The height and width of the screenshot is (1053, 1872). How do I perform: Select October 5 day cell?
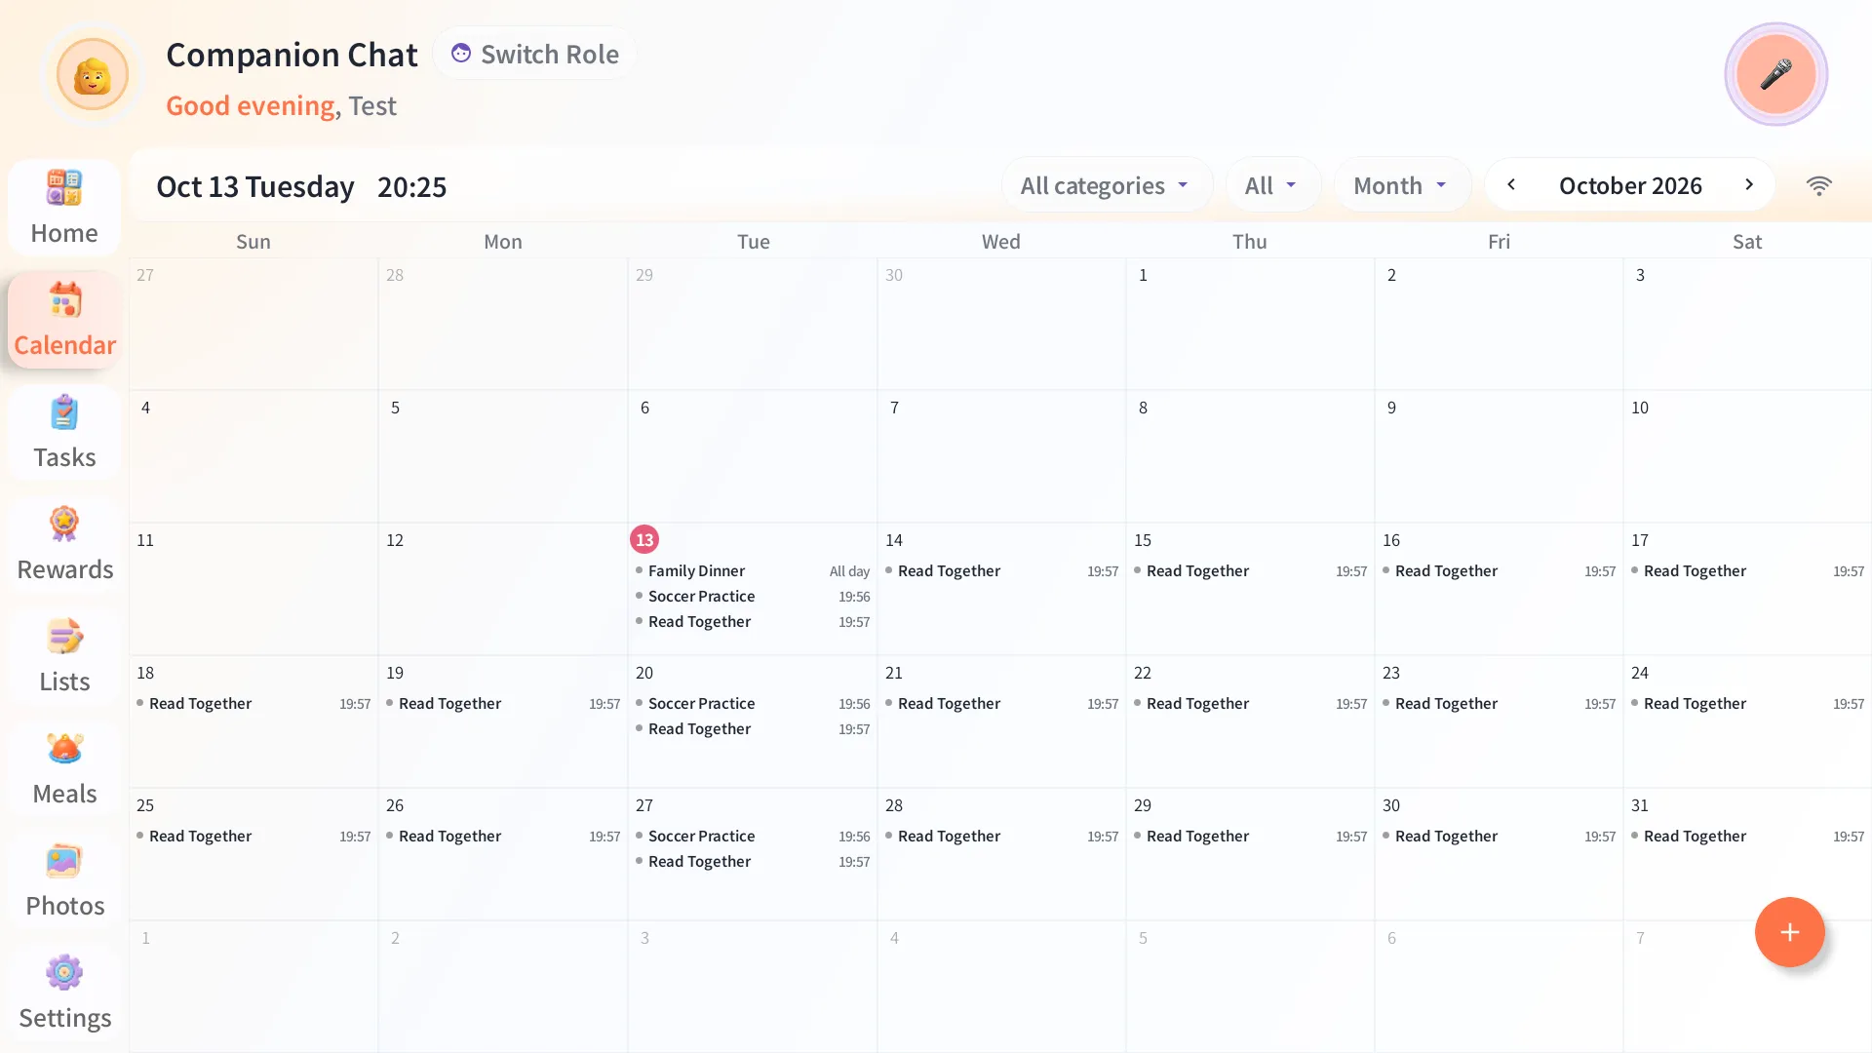(502, 456)
